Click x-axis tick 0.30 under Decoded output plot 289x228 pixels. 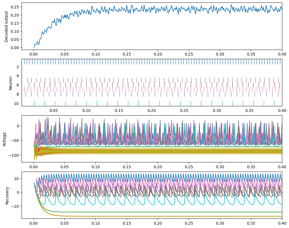tap(220, 54)
